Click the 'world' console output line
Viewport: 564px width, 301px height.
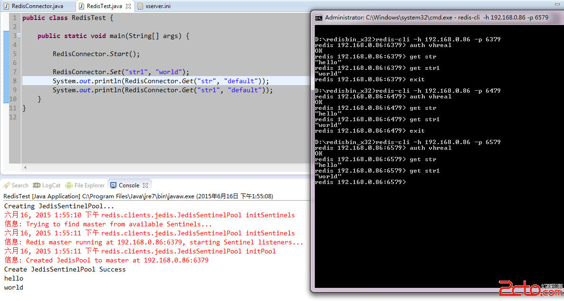[x=14, y=287]
